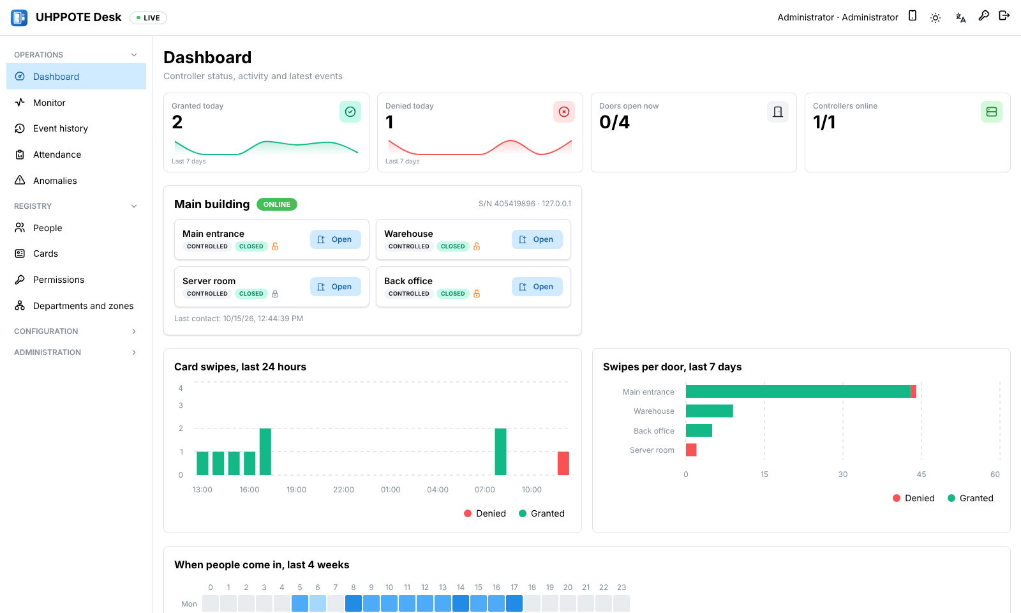Click the mobile device icon in header
Viewport: 1021px width, 613px height.
[913, 16]
